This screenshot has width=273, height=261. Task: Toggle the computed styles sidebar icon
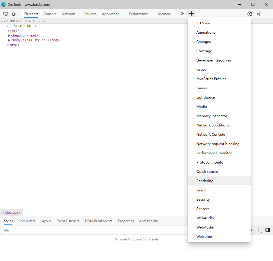[267, 230]
